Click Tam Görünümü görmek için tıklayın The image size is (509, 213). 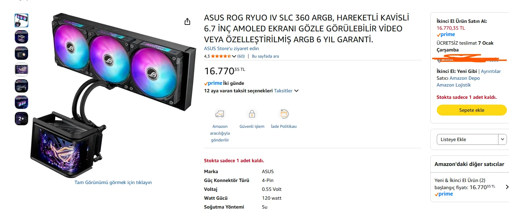113,182
